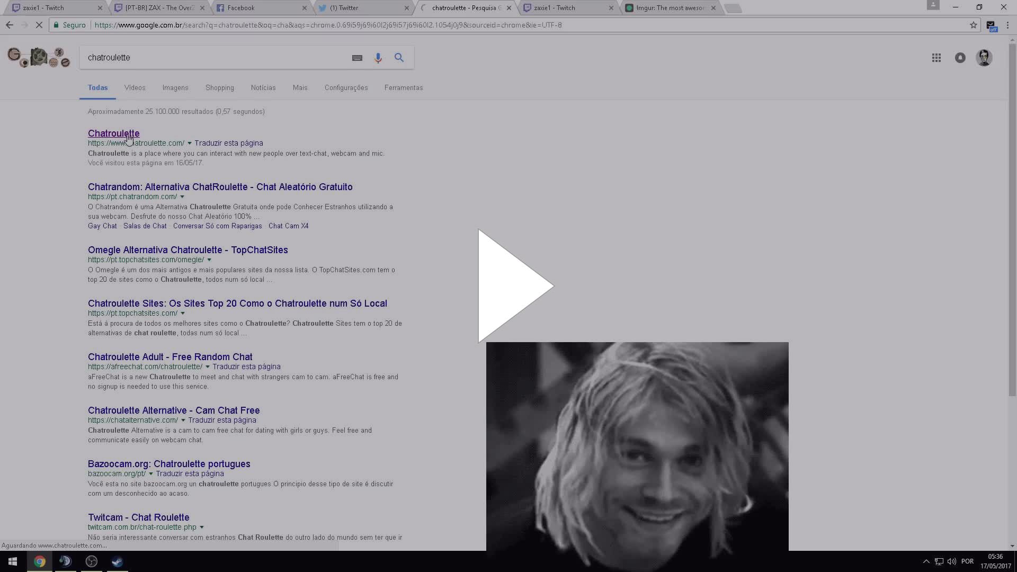Start voice search with microphone icon

point(378,58)
